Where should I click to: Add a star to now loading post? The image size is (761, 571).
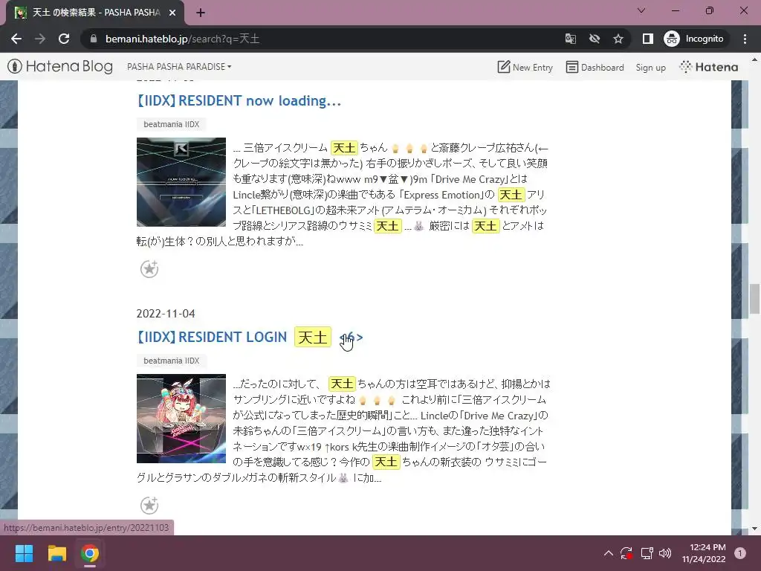click(x=149, y=268)
